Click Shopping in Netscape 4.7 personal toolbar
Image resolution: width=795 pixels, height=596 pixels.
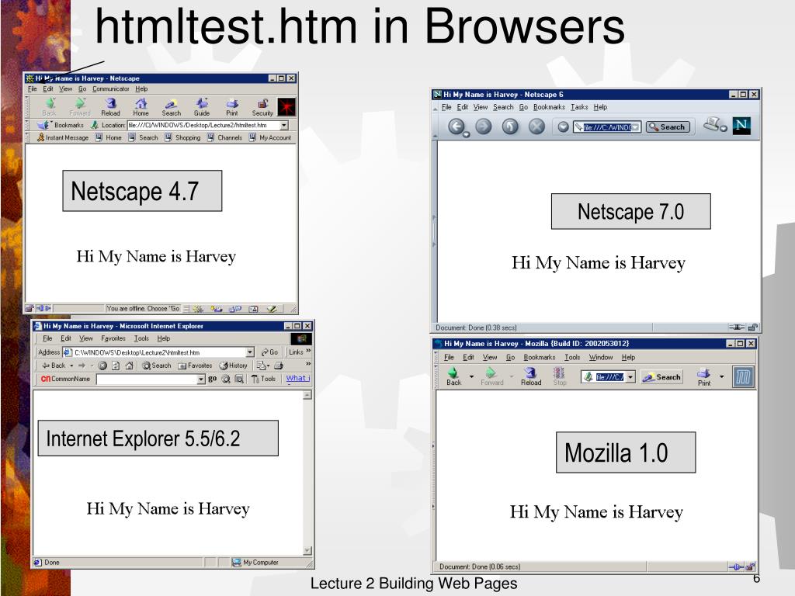coord(182,137)
